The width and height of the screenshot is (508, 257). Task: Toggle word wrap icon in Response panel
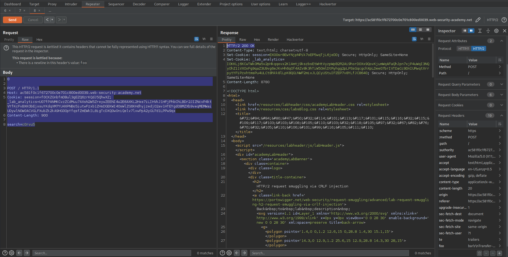(414, 39)
